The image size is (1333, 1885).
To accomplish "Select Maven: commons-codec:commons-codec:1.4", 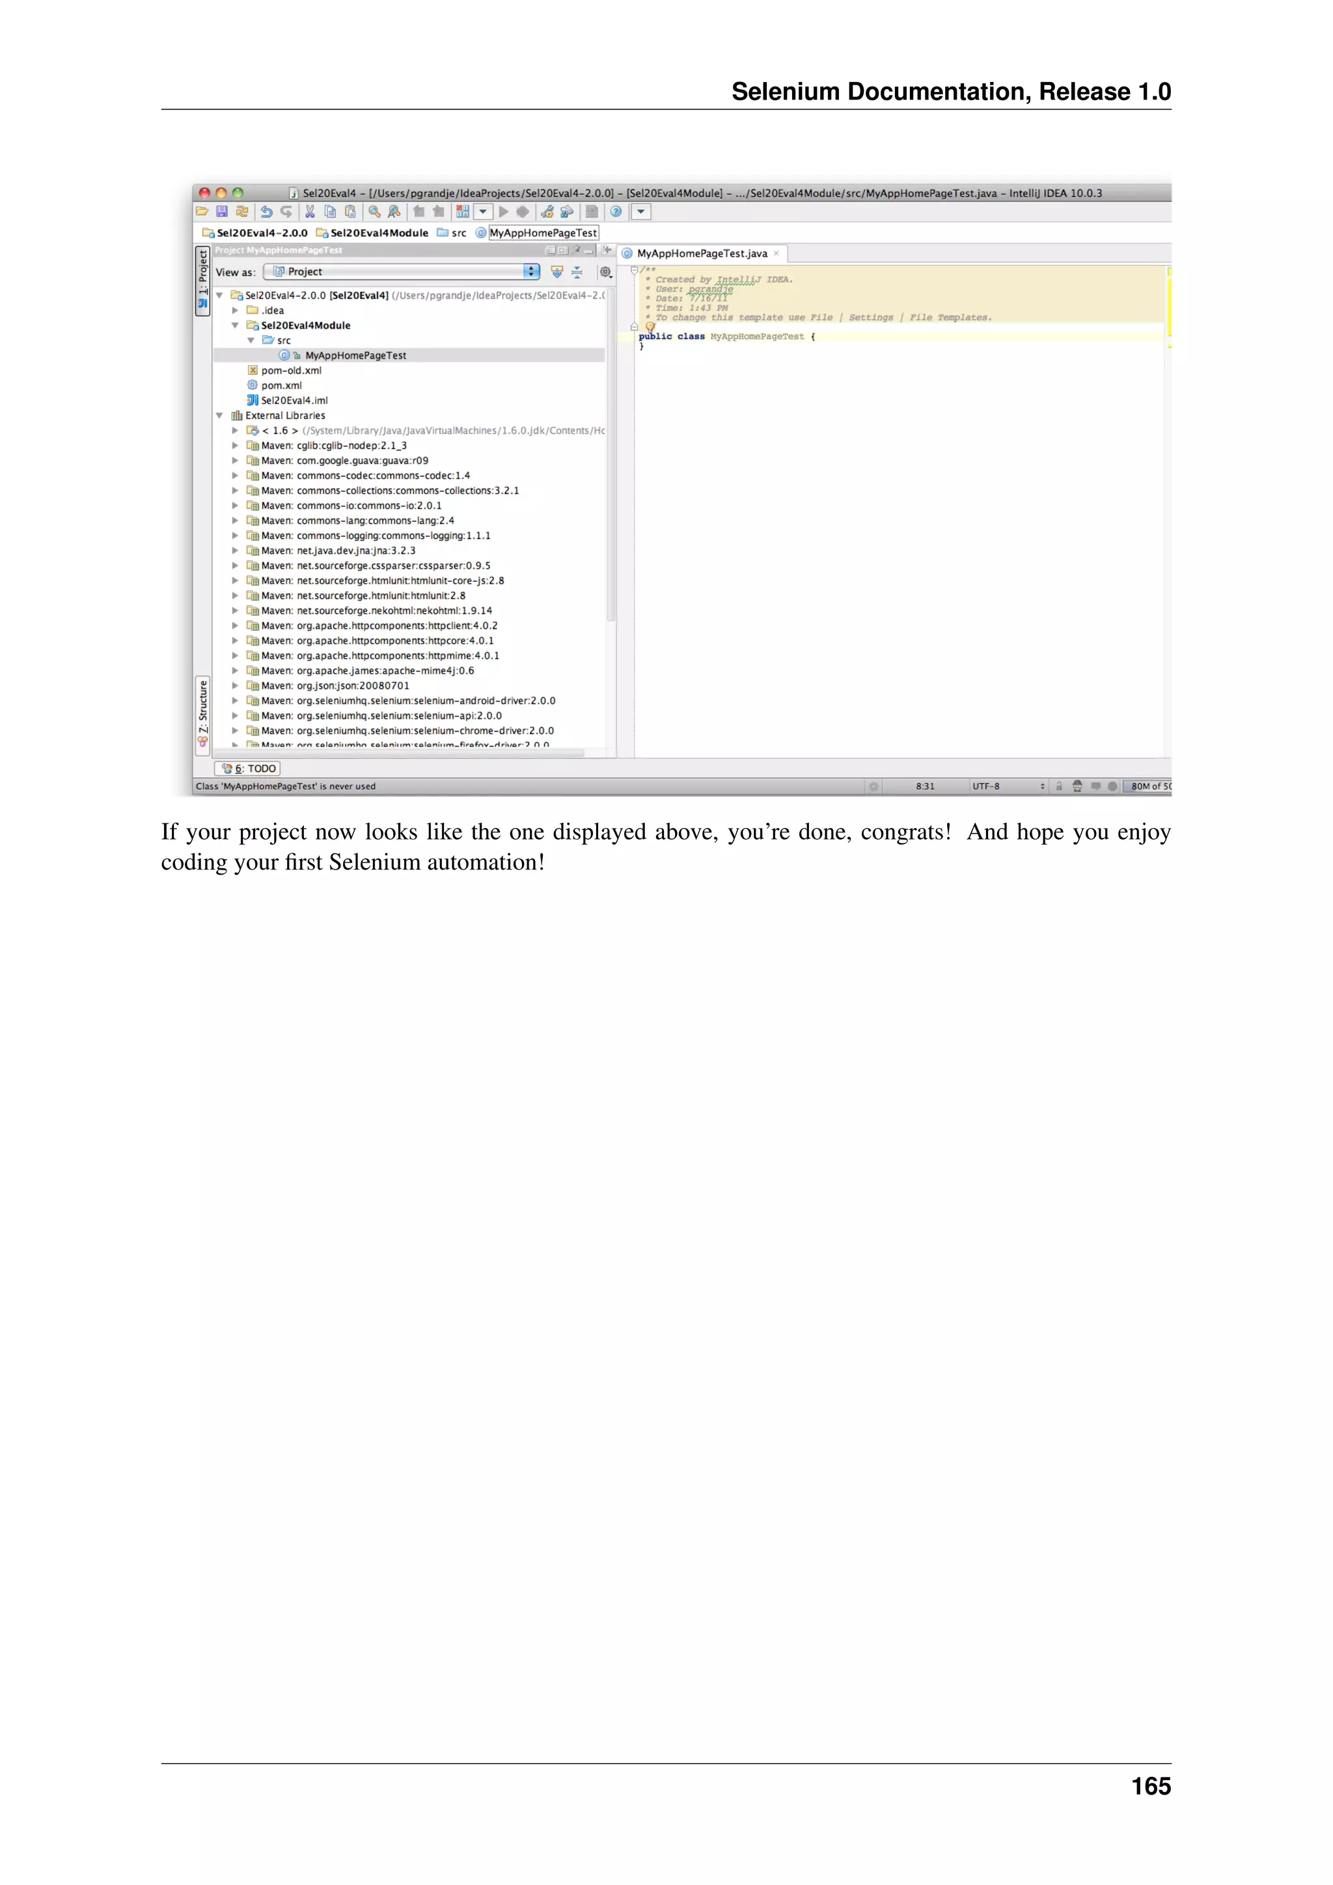I will point(359,475).
